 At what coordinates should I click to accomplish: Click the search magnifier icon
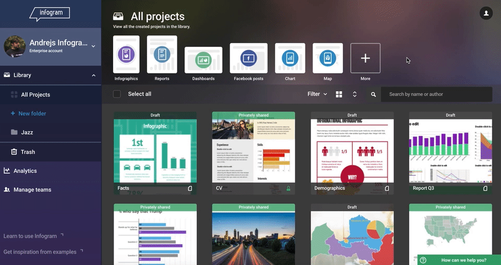coord(373,94)
